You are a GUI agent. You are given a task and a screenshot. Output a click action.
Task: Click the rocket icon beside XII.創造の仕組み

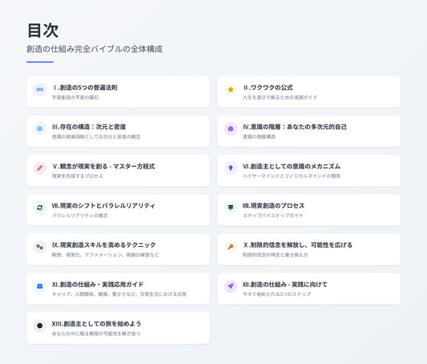(231, 286)
